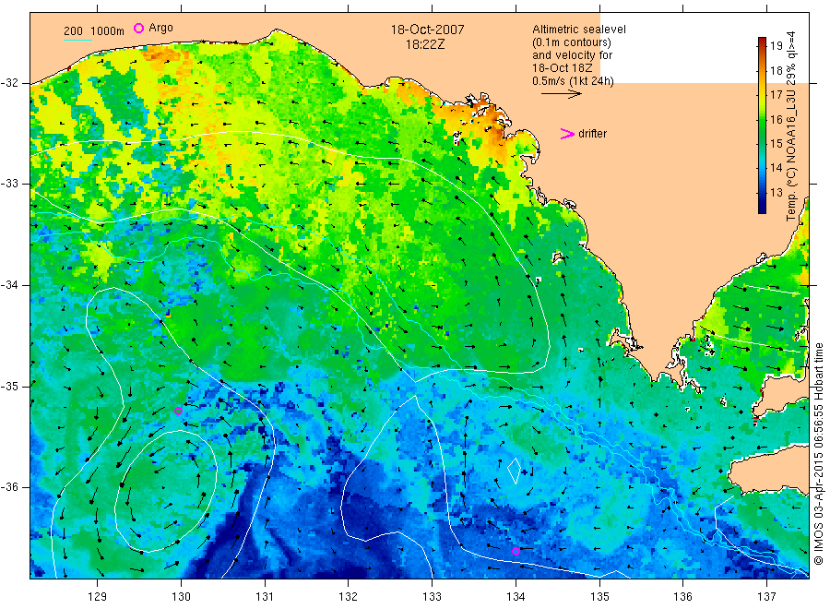Click the 'drifter' legend label
The height and width of the screenshot is (609, 830).
pos(592,134)
